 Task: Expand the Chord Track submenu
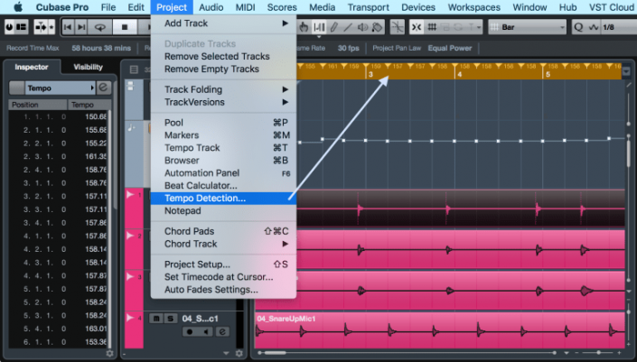click(223, 244)
